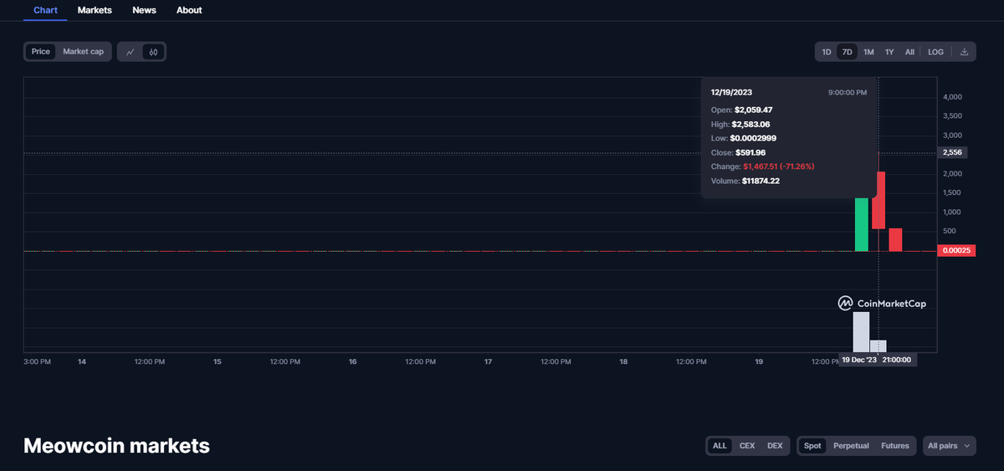Switch to line chart view icon

coord(131,52)
